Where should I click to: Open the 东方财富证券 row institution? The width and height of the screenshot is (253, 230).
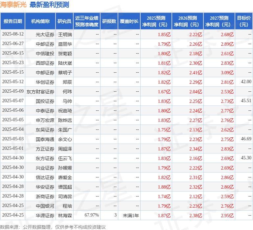tap(40, 92)
